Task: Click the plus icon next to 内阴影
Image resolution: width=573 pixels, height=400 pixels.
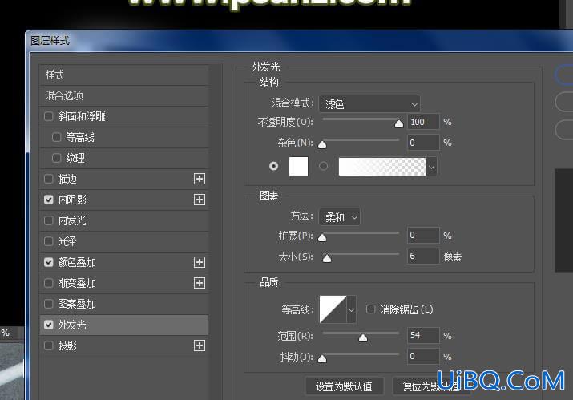Action: coord(200,200)
